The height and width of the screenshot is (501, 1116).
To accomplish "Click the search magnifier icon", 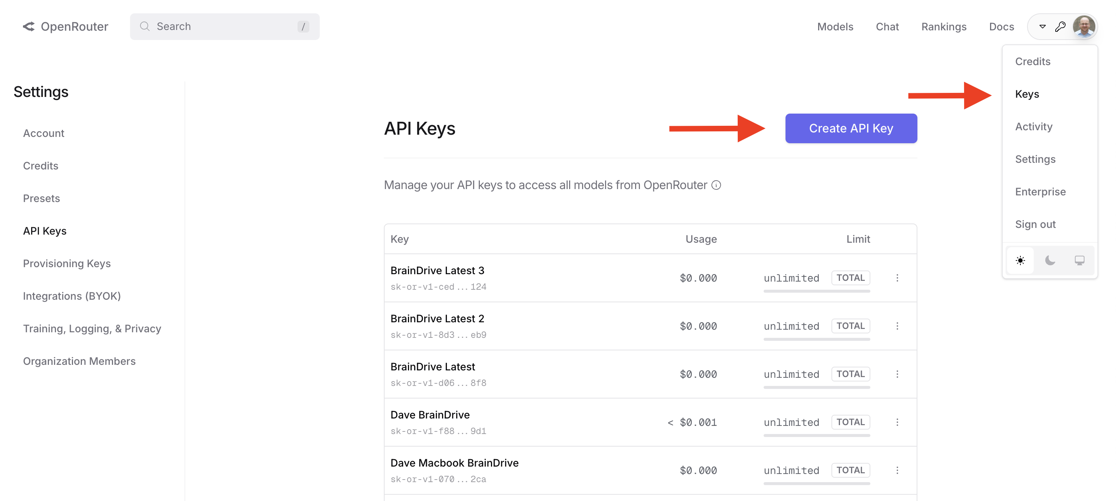I will 145,26.
